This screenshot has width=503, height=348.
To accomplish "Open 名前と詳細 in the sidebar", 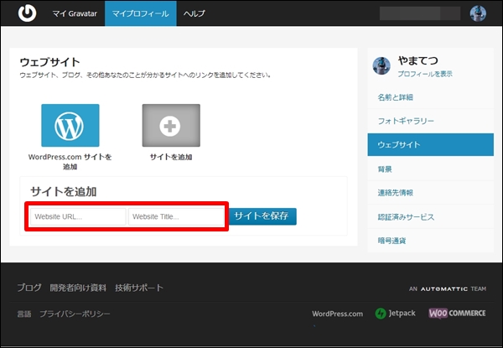I will click(x=431, y=97).
